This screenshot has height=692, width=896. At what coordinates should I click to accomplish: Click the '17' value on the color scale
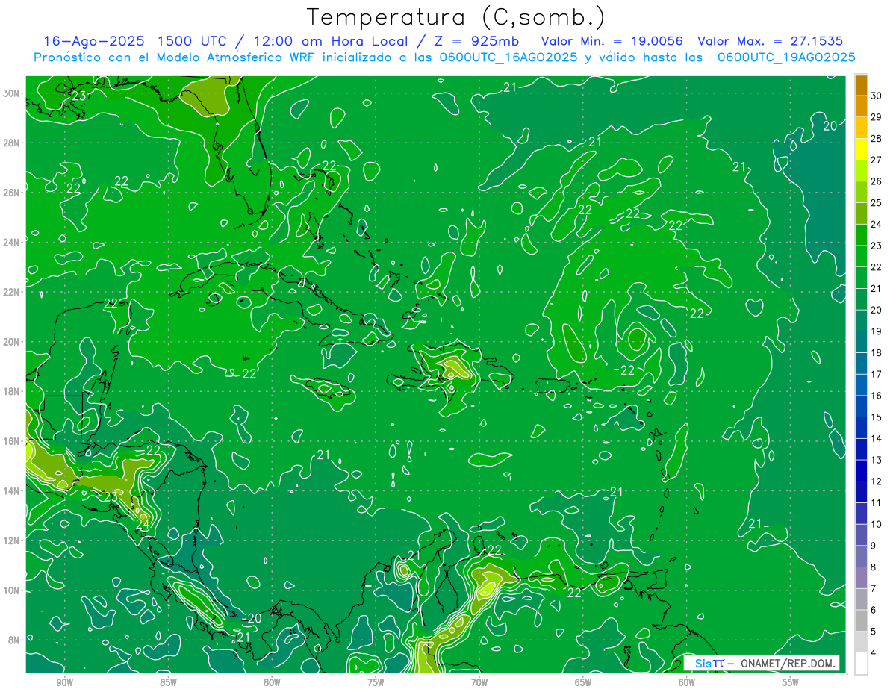click(x=877, y=374)
